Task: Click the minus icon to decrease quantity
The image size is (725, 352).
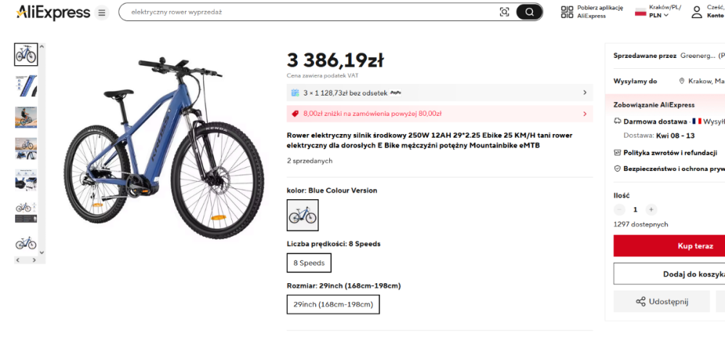Action: [x=619, y=209]
